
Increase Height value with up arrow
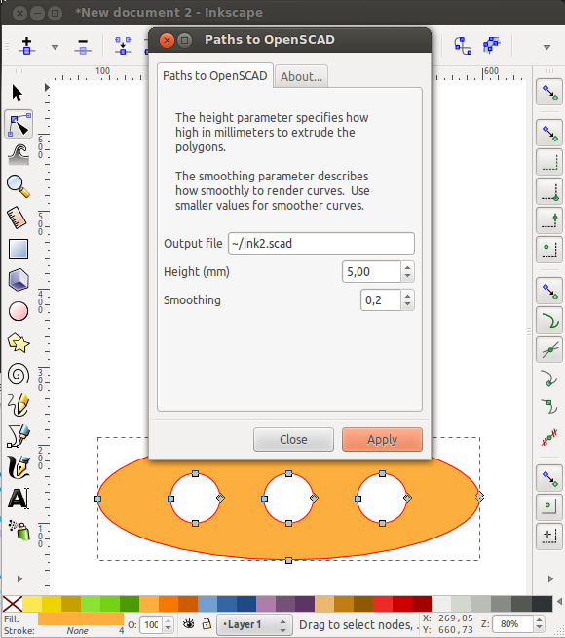click(x=407, y=267)
